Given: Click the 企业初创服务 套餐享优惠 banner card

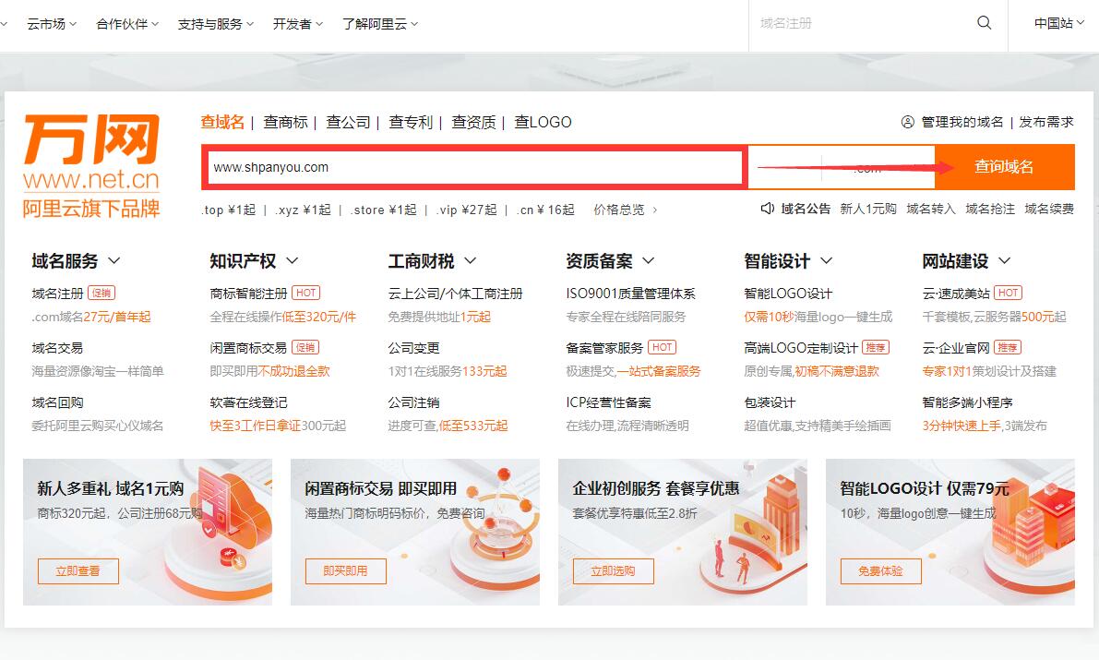Looking at the screenshot, I should point(683,532).
